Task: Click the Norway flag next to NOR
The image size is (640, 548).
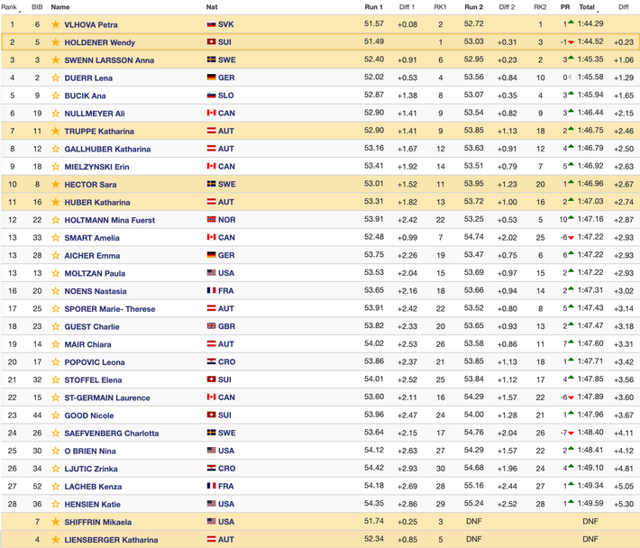Action: click(x=211, y=220)
